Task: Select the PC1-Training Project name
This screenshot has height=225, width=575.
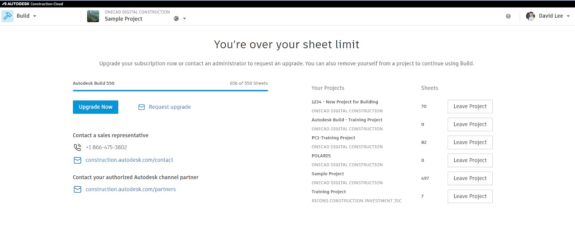Action: (333, 138)
